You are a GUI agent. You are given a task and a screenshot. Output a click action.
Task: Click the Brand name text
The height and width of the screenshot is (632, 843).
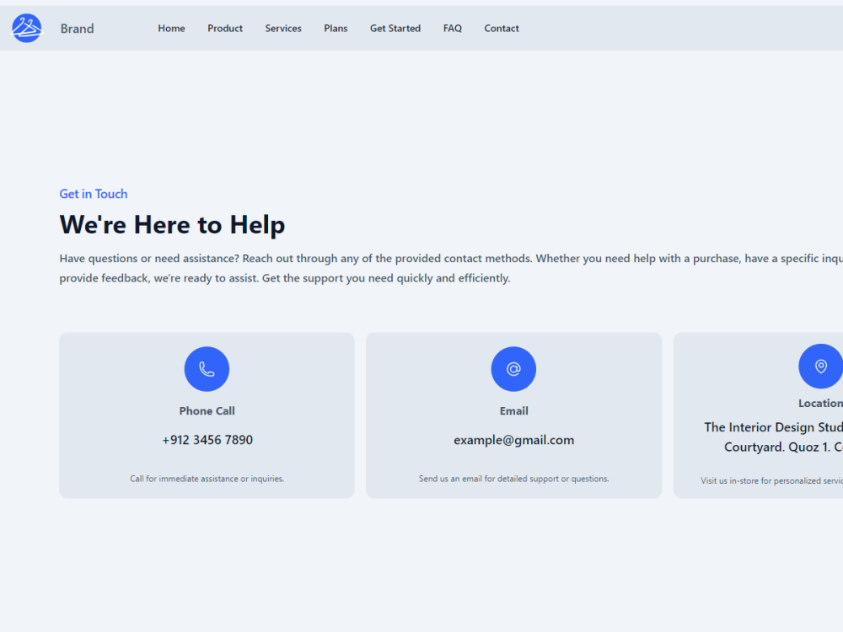(77, 29)
